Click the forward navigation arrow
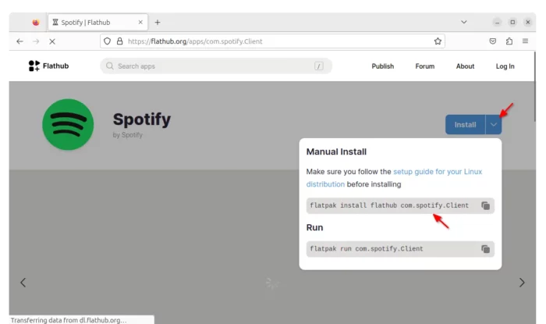 (x=36, y=41)
